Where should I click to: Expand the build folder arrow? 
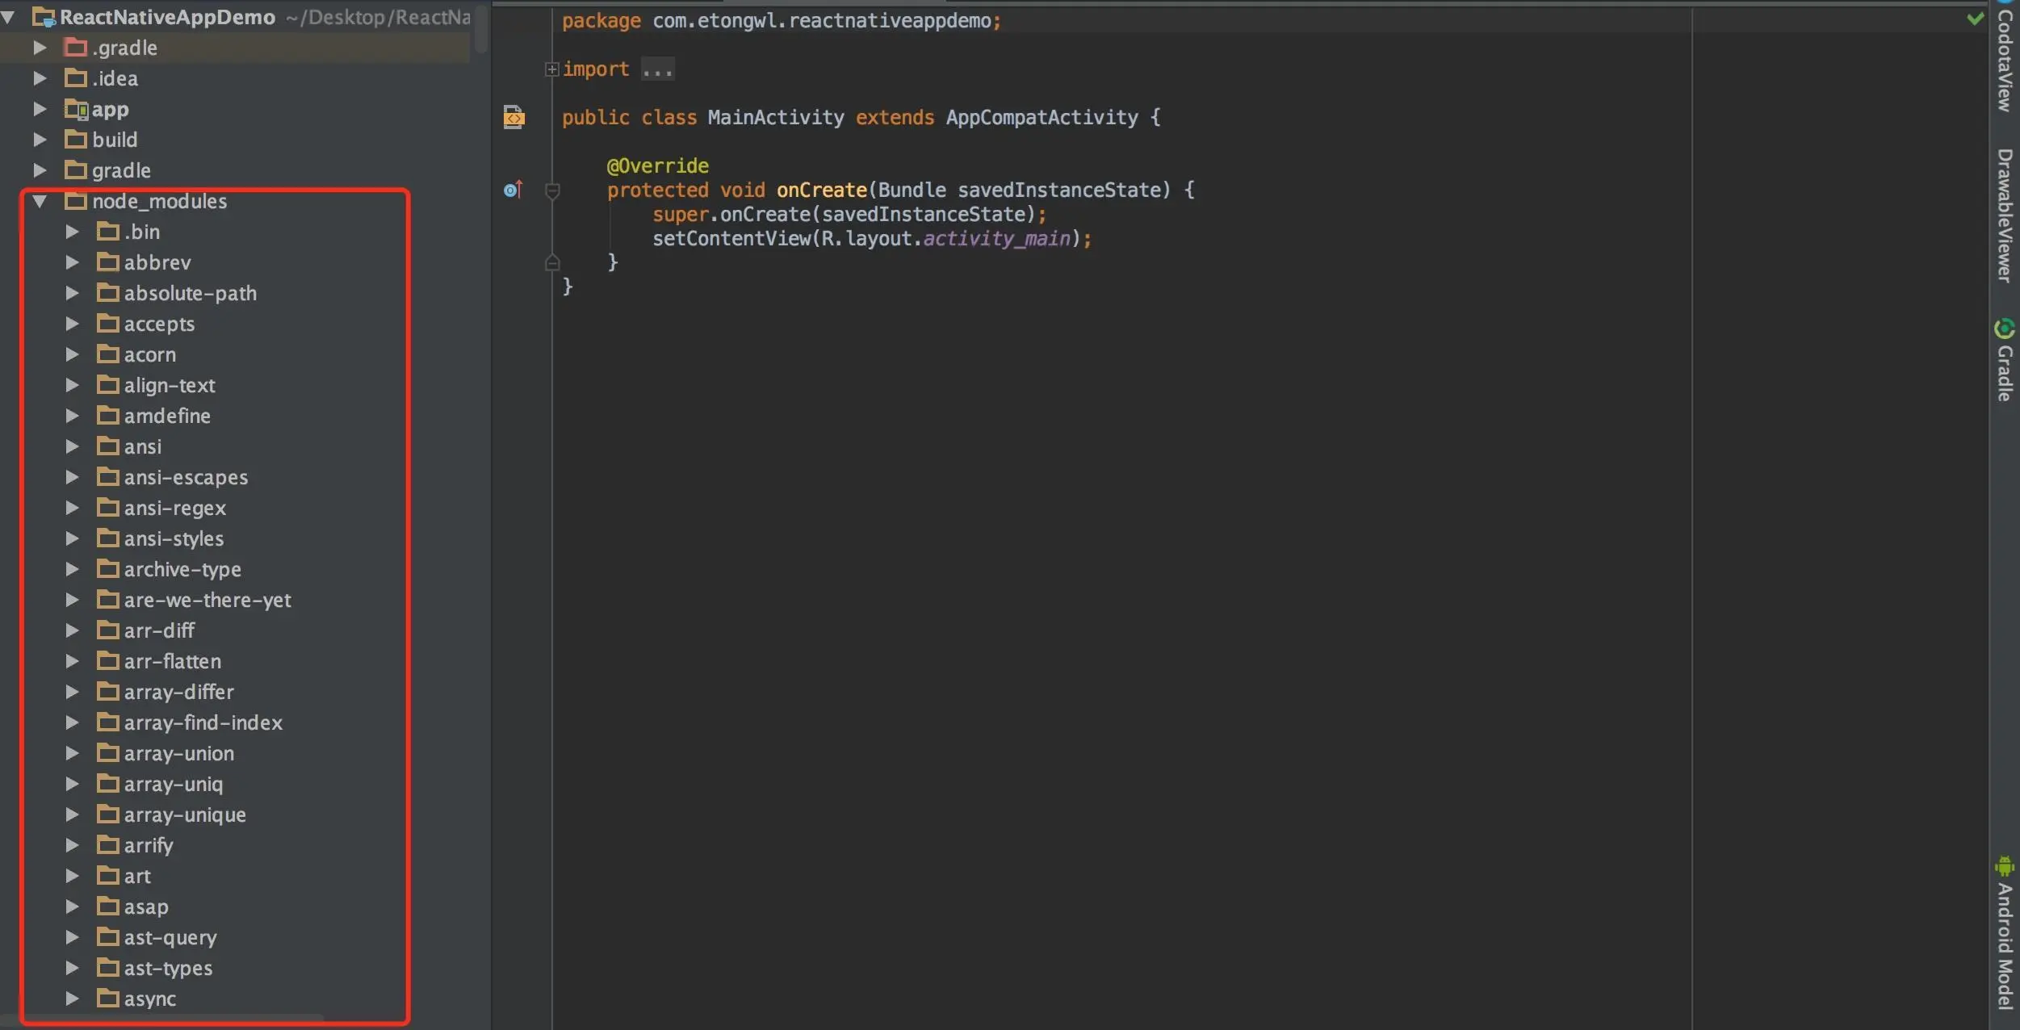tap(40, 140)
